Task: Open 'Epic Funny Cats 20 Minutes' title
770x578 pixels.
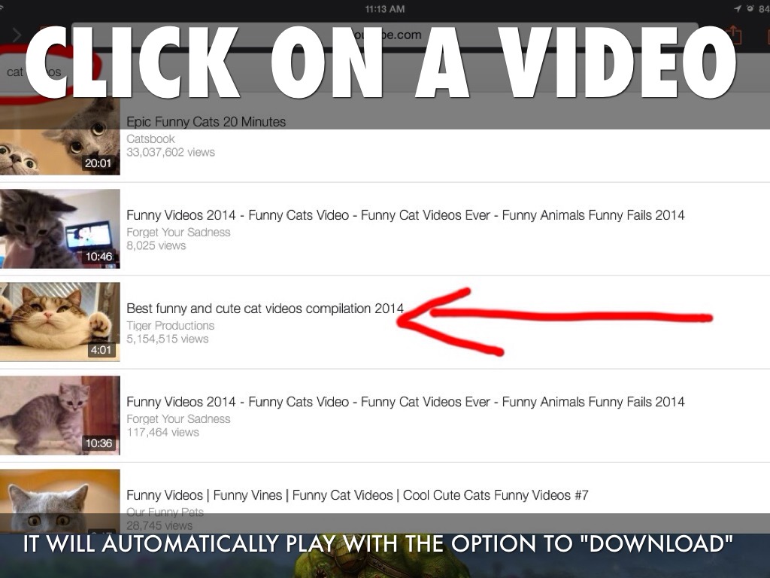Action: (x=206, y=122)
